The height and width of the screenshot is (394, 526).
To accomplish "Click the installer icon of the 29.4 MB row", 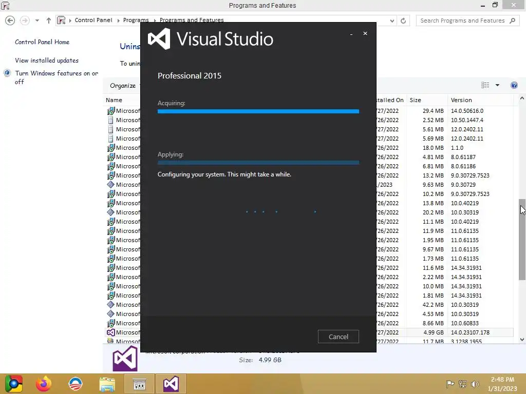I will (x=111, y=111).
